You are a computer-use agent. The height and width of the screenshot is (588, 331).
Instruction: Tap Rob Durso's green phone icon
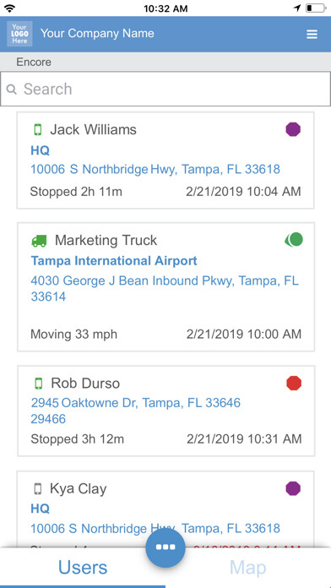[x=38, y=384]
